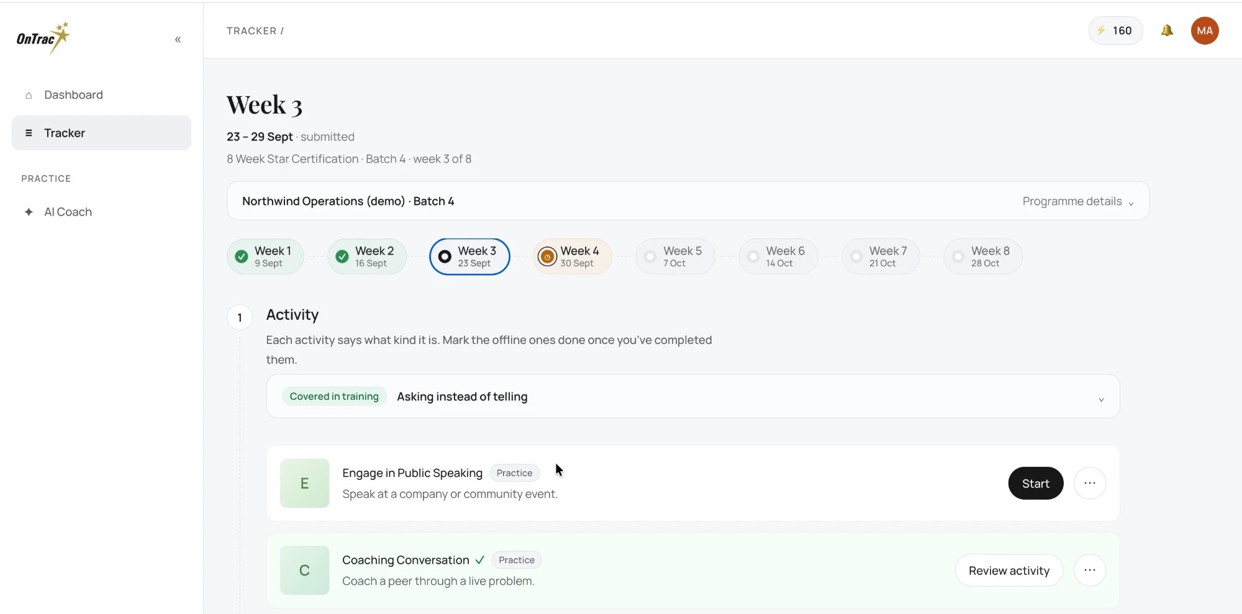The width and height of the screenshot is (1242, 614).
Task: Open more options for Coaching Conversation
Action: (x=1090, y=570)
